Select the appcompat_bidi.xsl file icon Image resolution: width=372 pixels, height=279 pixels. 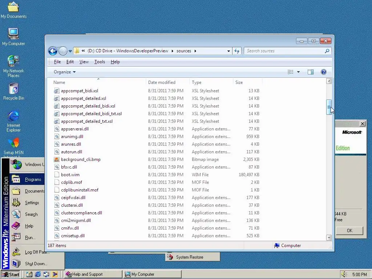(x=56, y=90)
